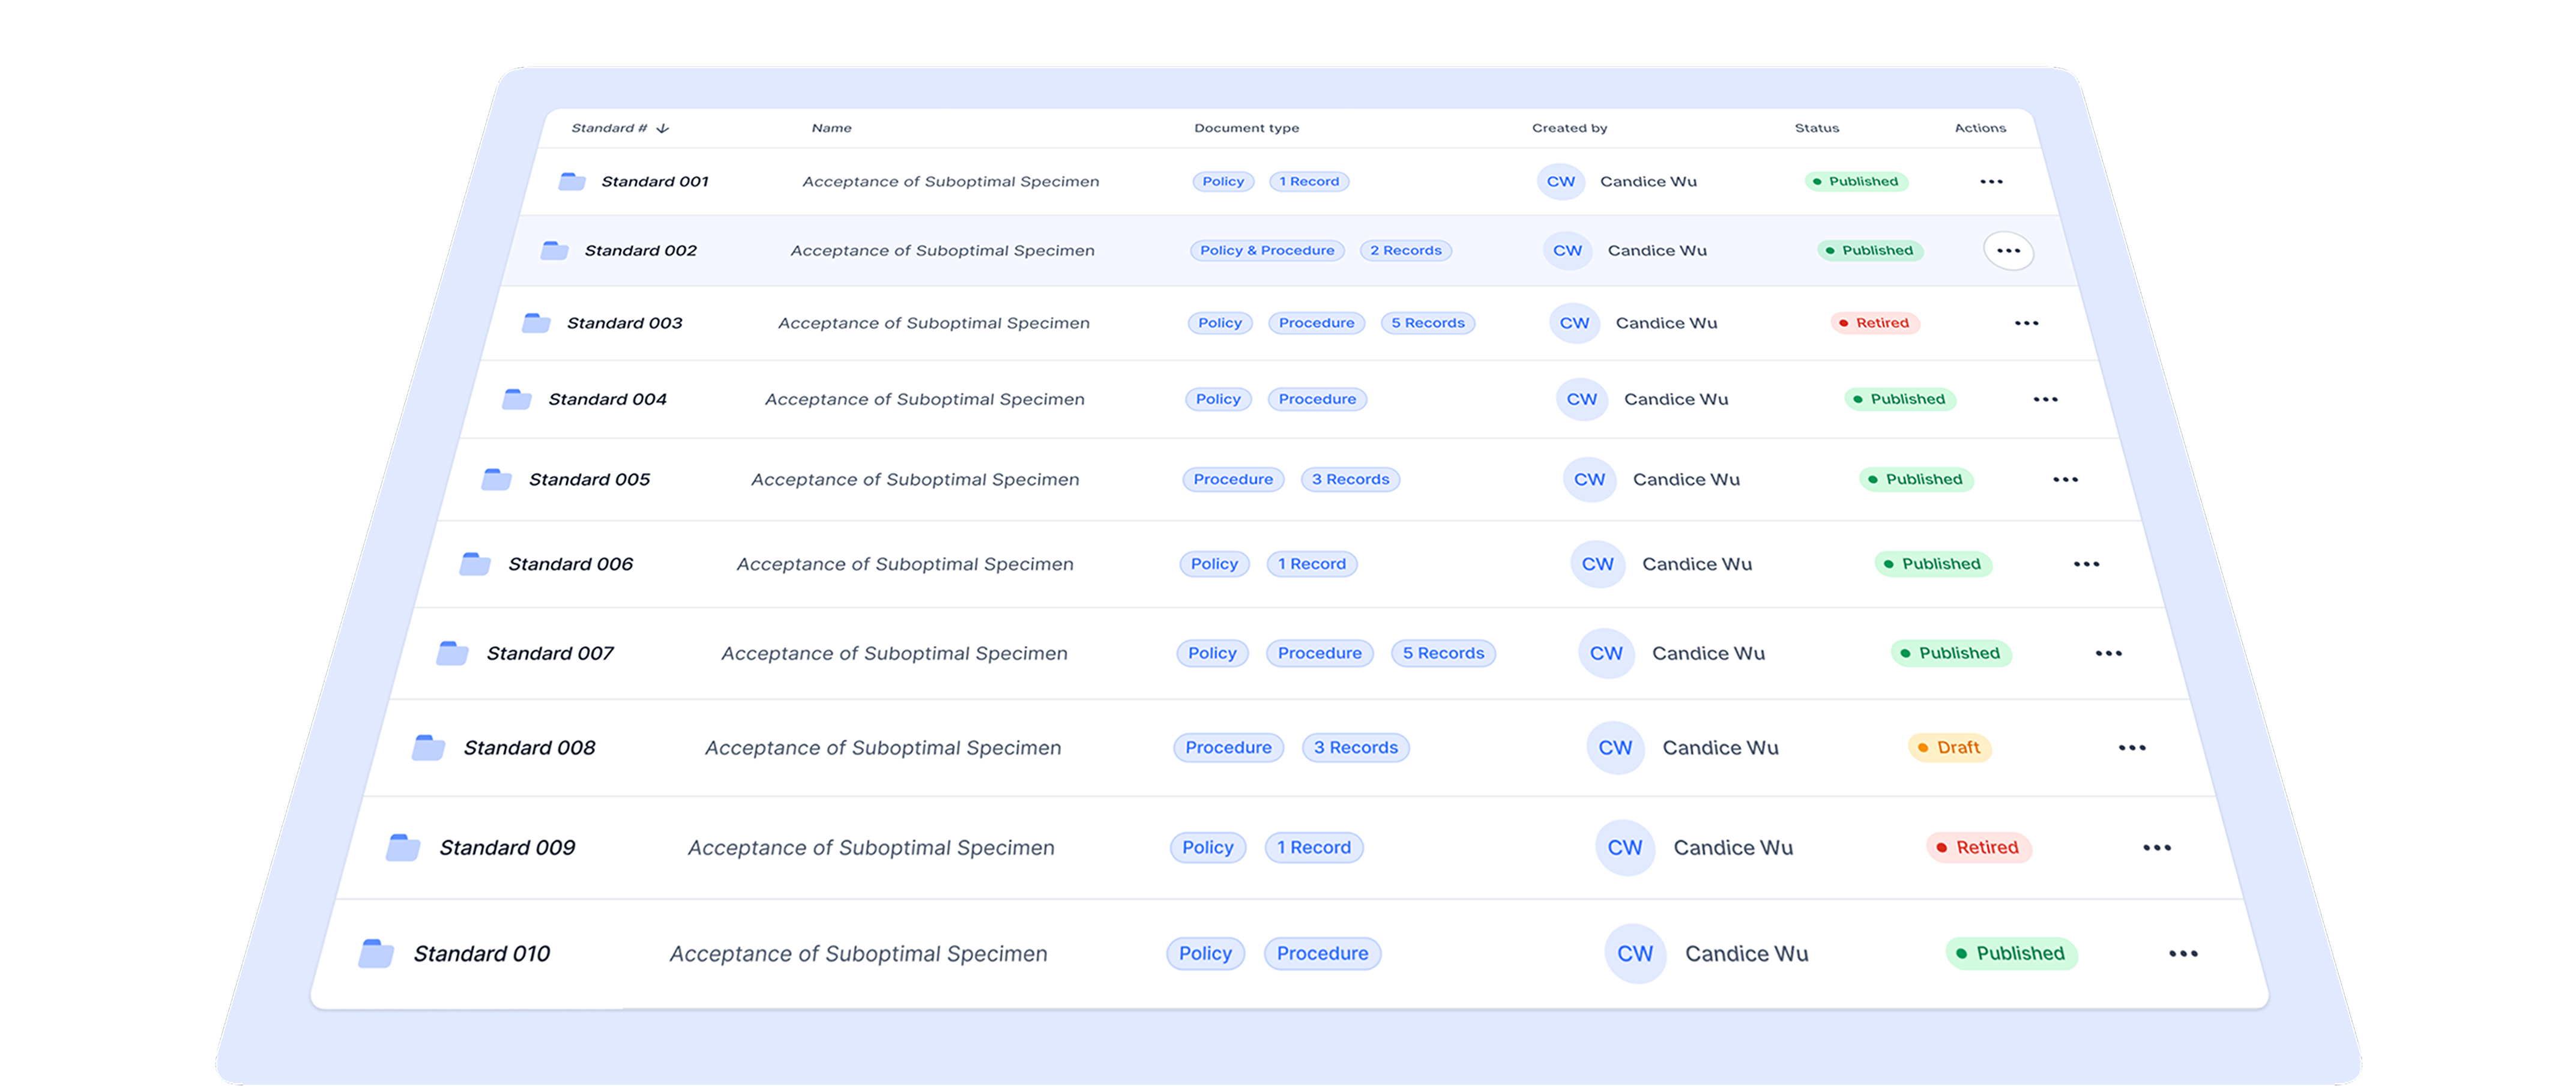Click the Policy & Procedure tag
Screen dimensions: 2576x1086
click(1267, 251)
